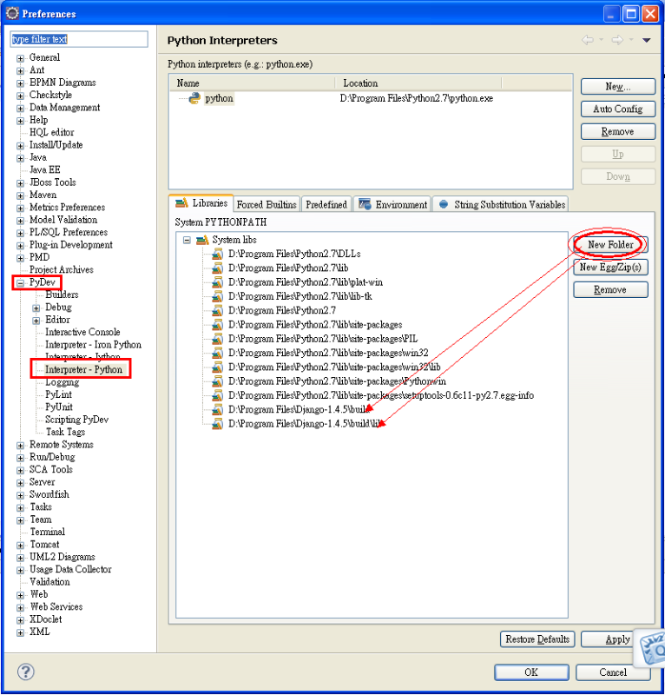Screen dimensions: 665x695
Task: Click the library icon beside site-packages\PIL
Action: (x=217, y=339)
